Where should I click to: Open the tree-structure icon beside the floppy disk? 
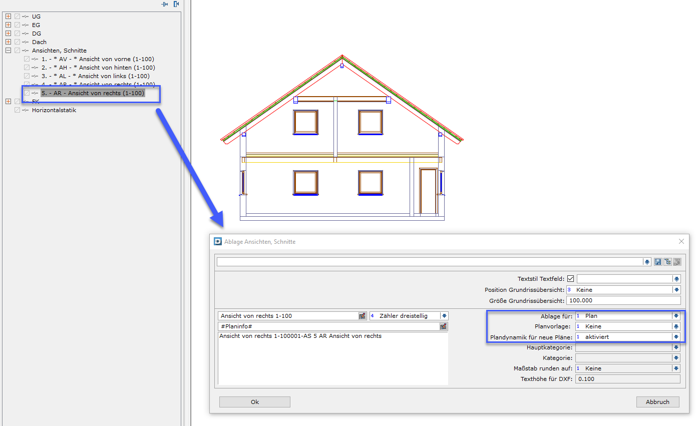pyautogui.click(x=667, y=261)
